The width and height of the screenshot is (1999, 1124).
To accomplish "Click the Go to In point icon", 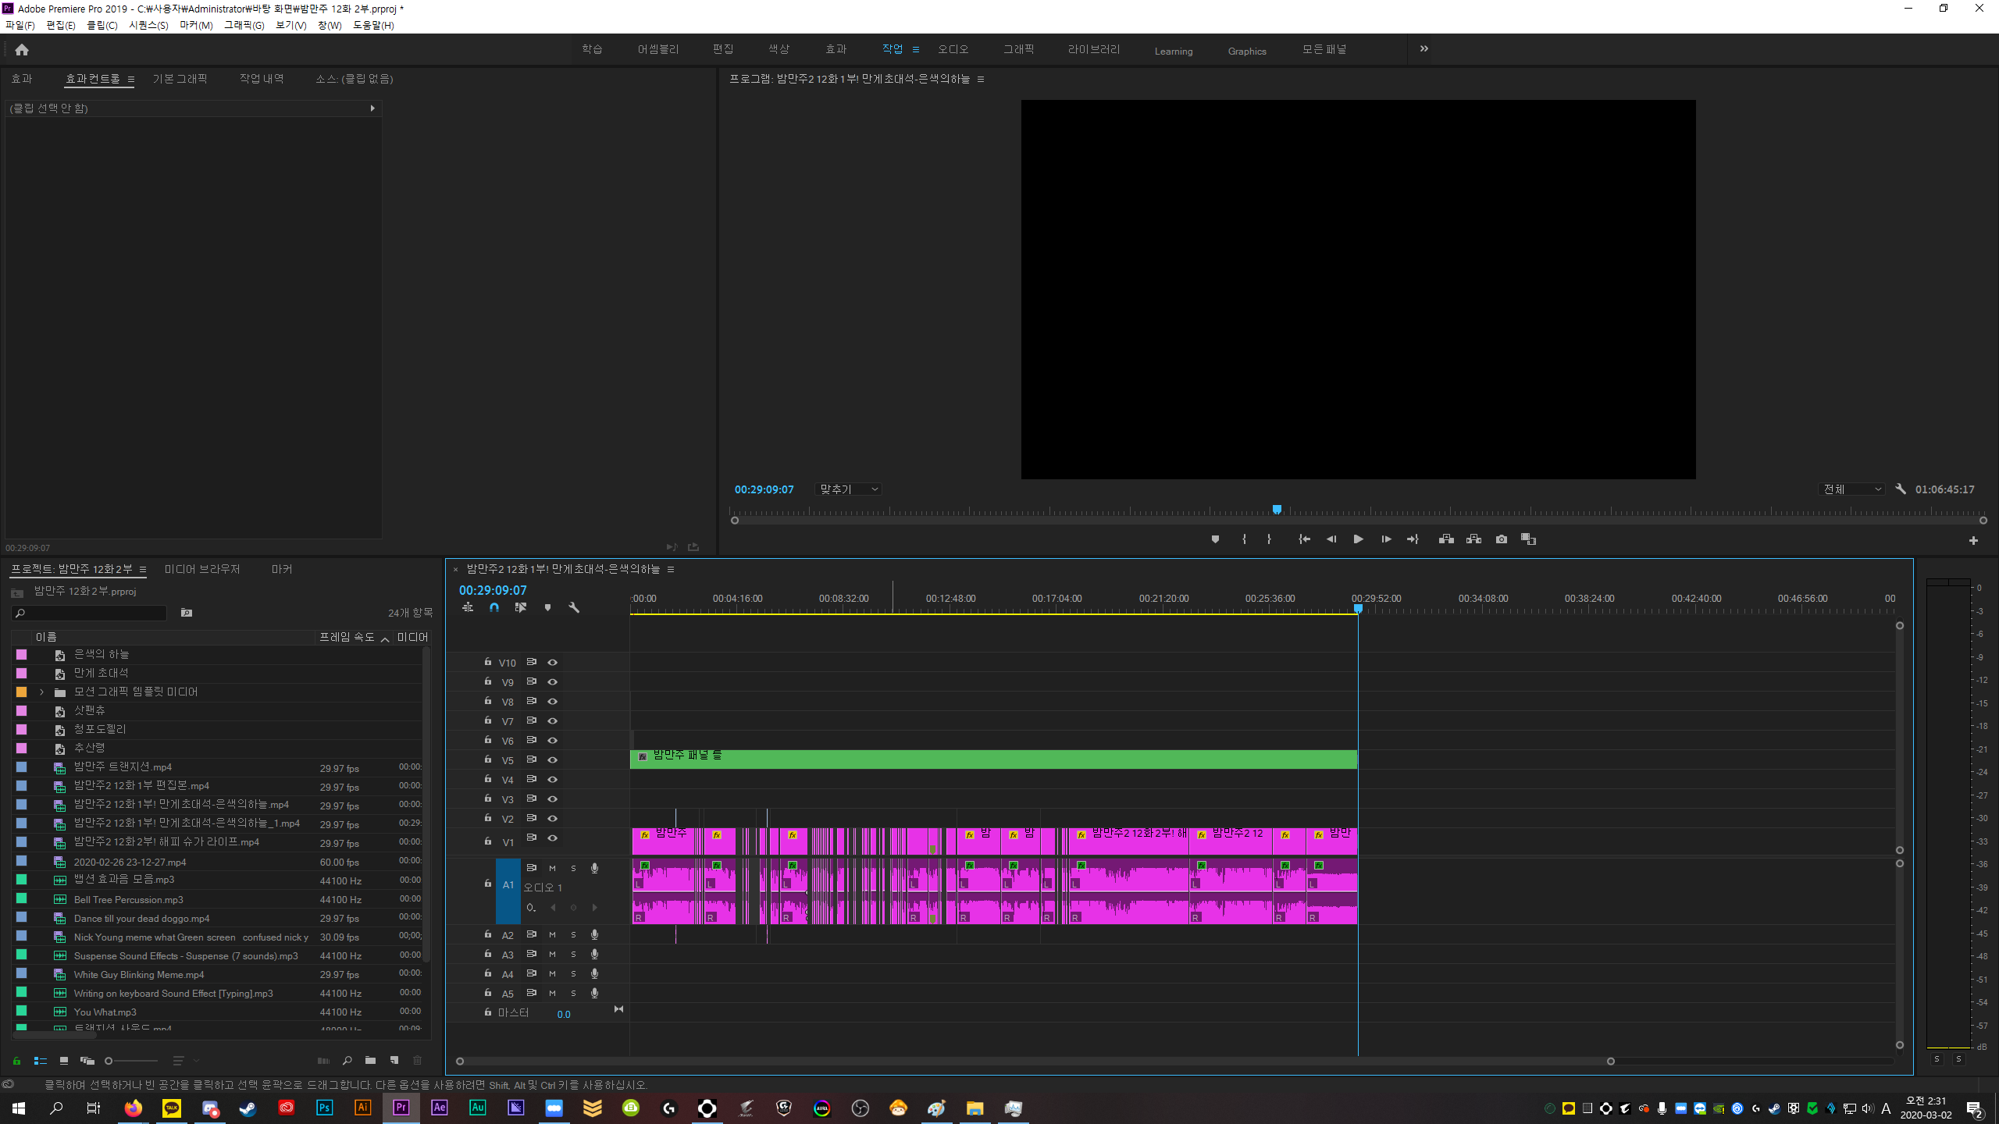I will pos(1304,539).
